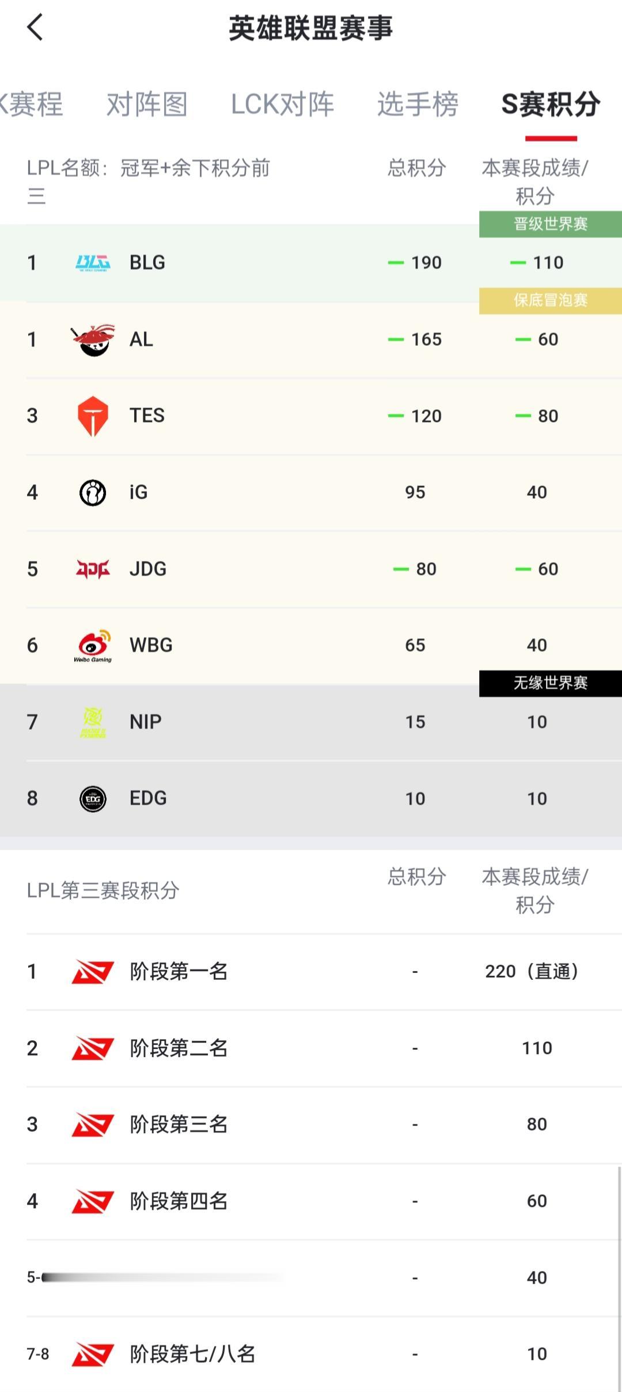This screenshot has height=1392, width=622.
Task: Go back using the top-left arrow
Action: [35, 27]
